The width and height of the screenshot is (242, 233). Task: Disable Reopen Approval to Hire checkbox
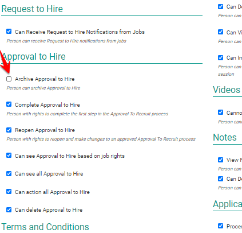click(x=9, y=130)
